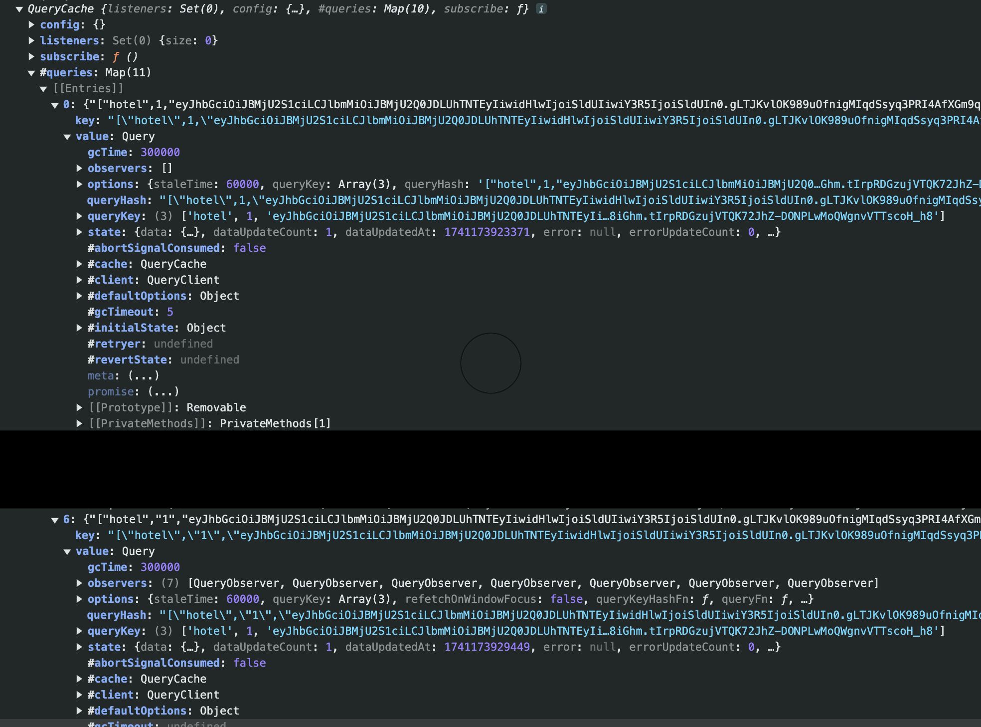Collapse entry 0 of the queries map
The image size is (981, 727).
pyautogui.click(x=55, y=105)
